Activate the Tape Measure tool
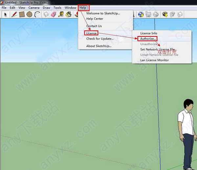Screen dimensions: 197x170 (61, 14)
